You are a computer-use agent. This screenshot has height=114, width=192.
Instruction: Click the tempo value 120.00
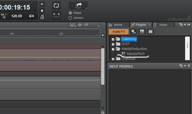point(17,16)
